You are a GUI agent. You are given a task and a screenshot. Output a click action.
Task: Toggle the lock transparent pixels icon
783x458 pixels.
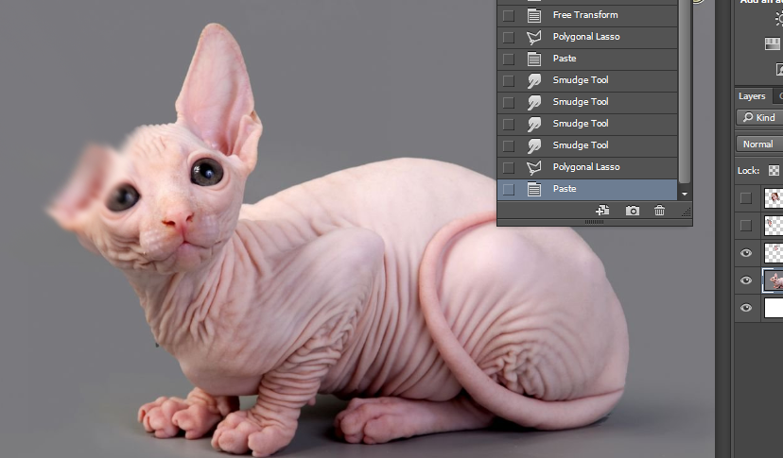coord(774,171)
